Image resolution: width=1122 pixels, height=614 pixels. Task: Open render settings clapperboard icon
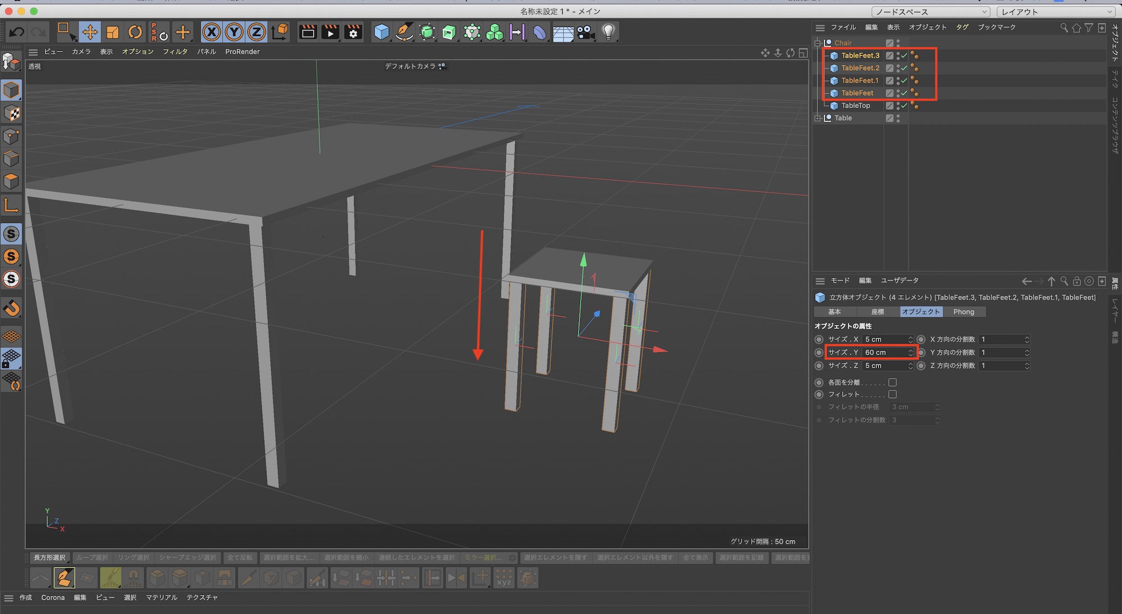(x=353, y=32)
